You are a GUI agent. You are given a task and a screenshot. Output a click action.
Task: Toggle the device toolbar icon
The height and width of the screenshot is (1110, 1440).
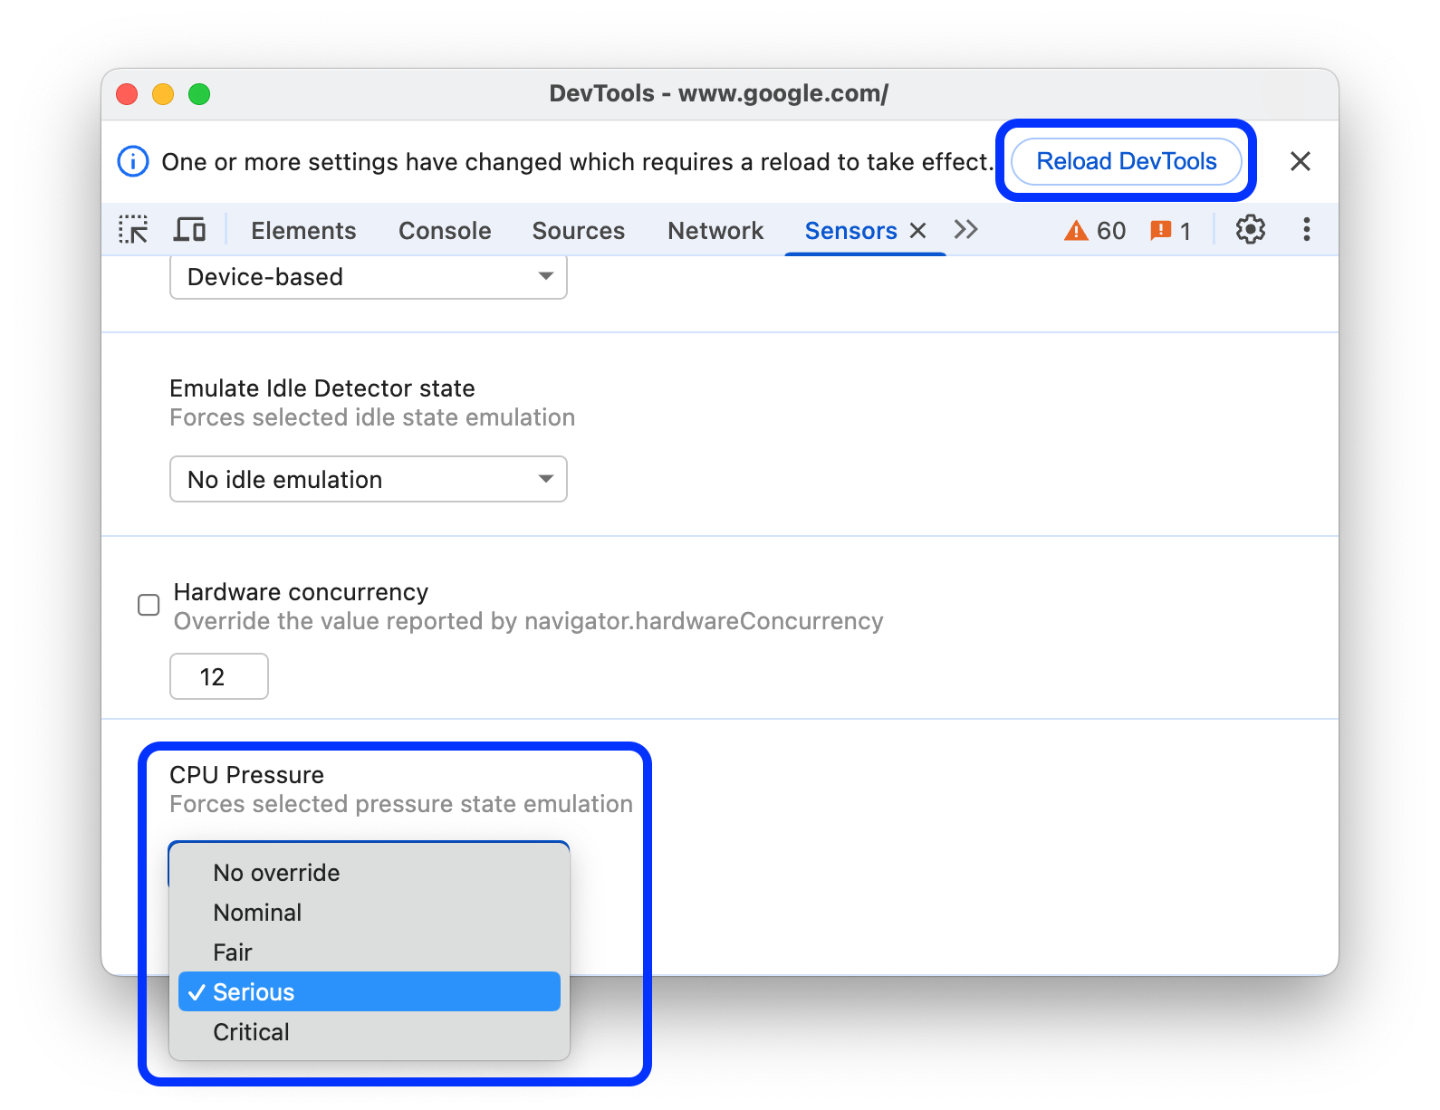click(x=189, y=230)
